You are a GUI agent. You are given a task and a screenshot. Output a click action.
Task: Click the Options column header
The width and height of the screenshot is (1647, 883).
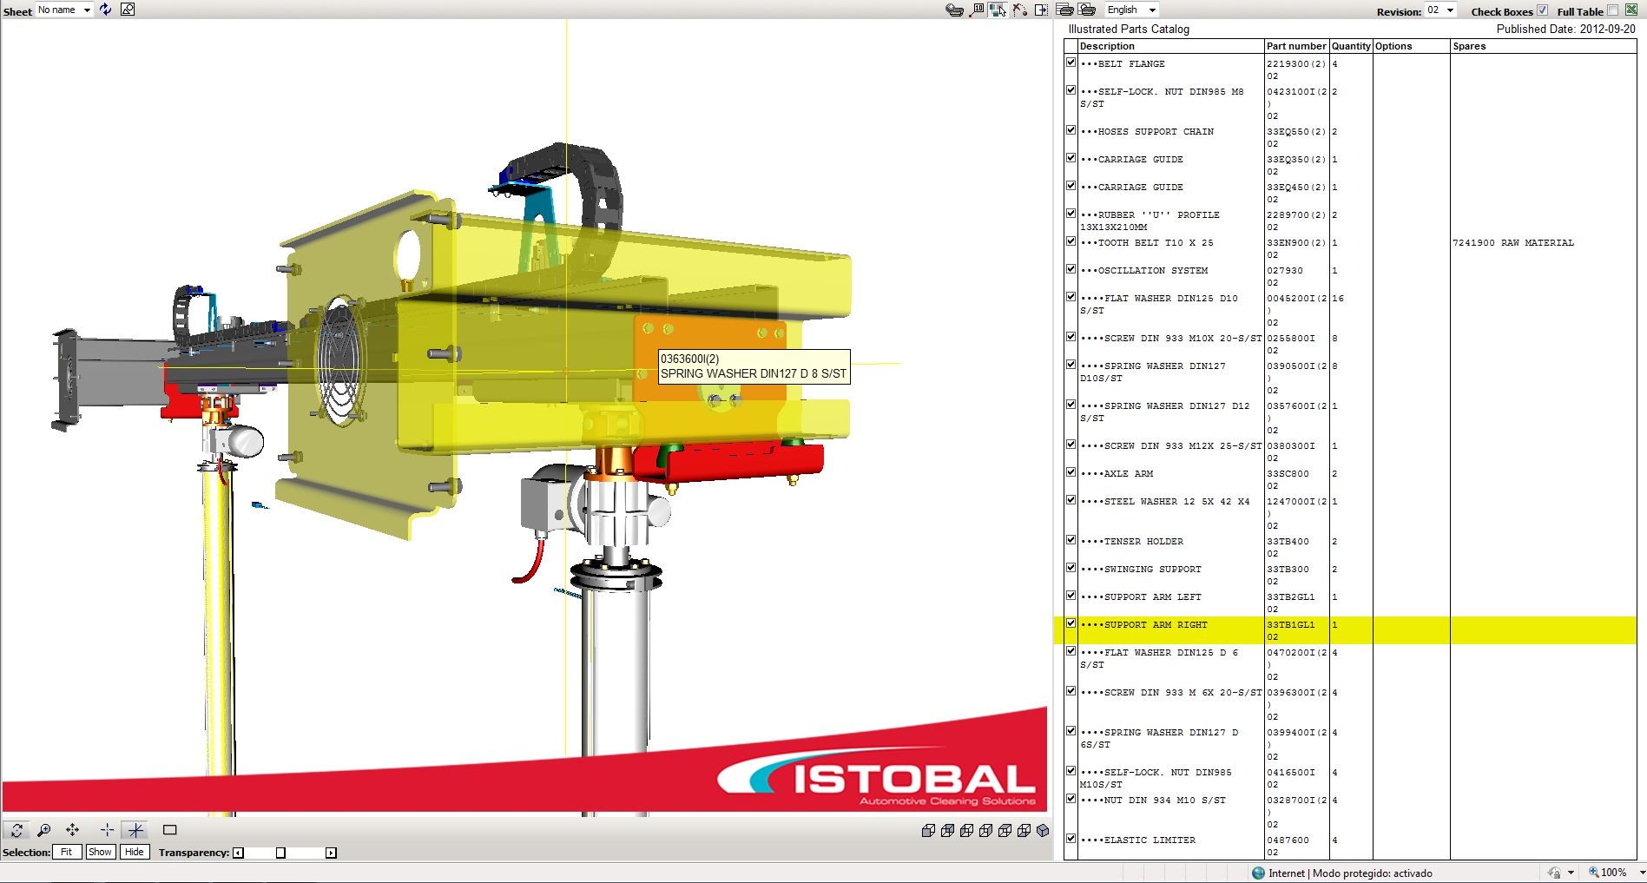pos(1411,46)
